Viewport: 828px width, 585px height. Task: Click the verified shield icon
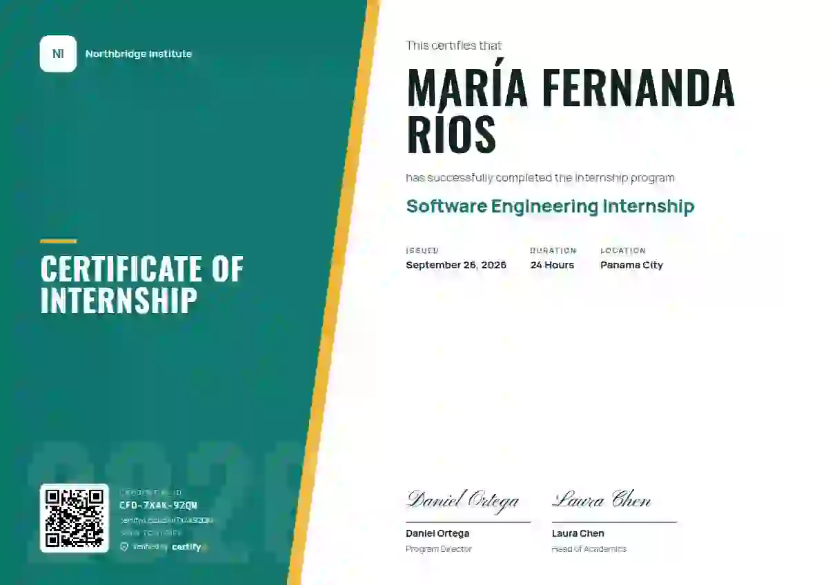(x=124, y=546)
